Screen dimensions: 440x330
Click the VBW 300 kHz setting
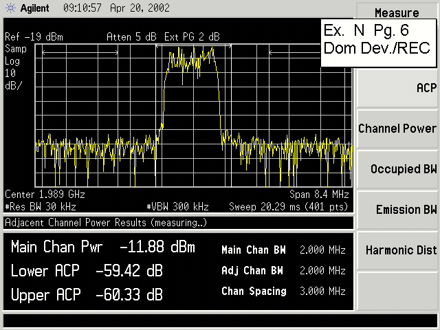(x=178, y=206)
